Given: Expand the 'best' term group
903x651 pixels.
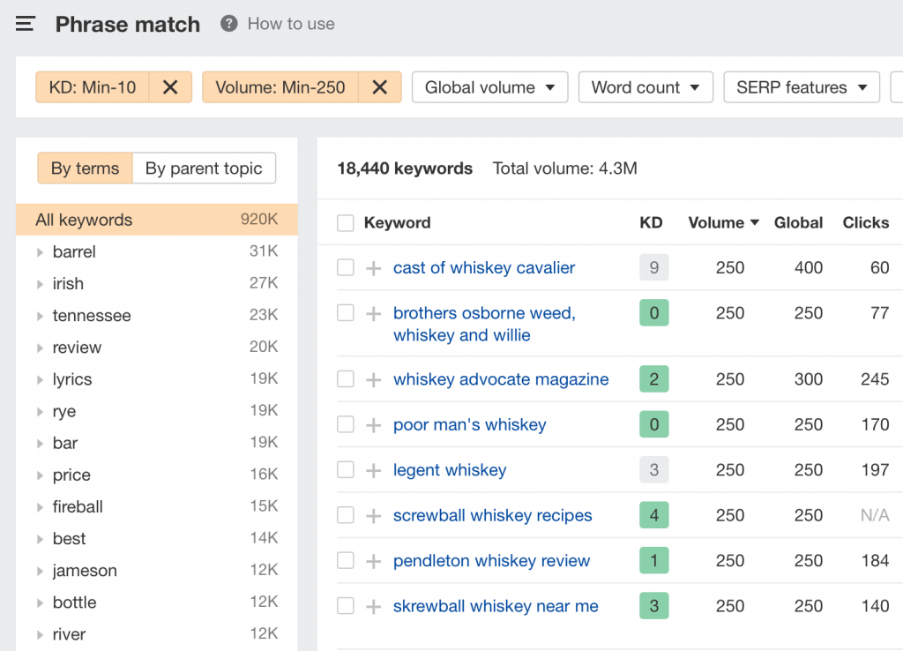Looking at the screenshot, I should [40, 539].
